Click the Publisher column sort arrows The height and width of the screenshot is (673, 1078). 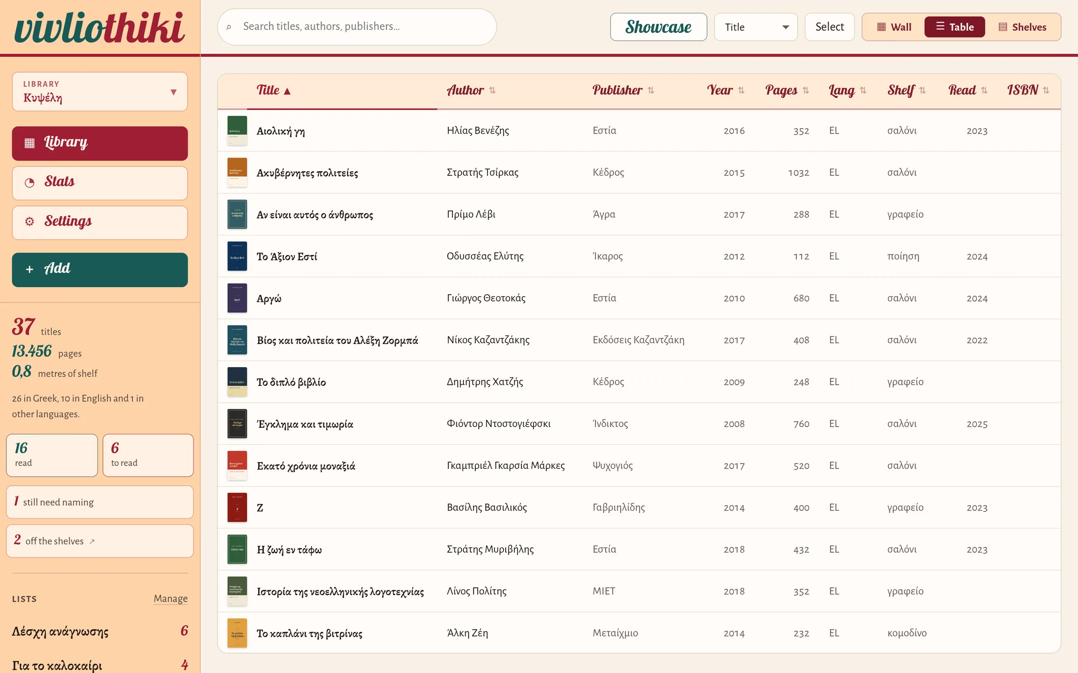[x=651, y=91]
